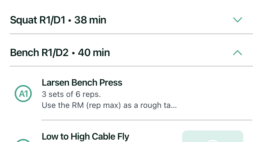Viewport: 253px width, 142px height.
Task: Tap the word 'Bench' in the R1/D2 header
Action: click(x=24, y=53)
